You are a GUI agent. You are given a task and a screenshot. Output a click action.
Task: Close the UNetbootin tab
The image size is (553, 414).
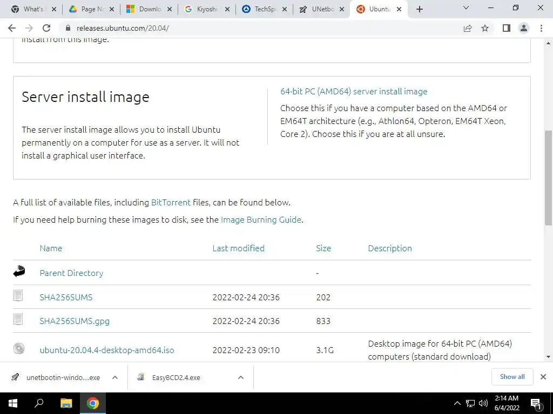point(342,10)
